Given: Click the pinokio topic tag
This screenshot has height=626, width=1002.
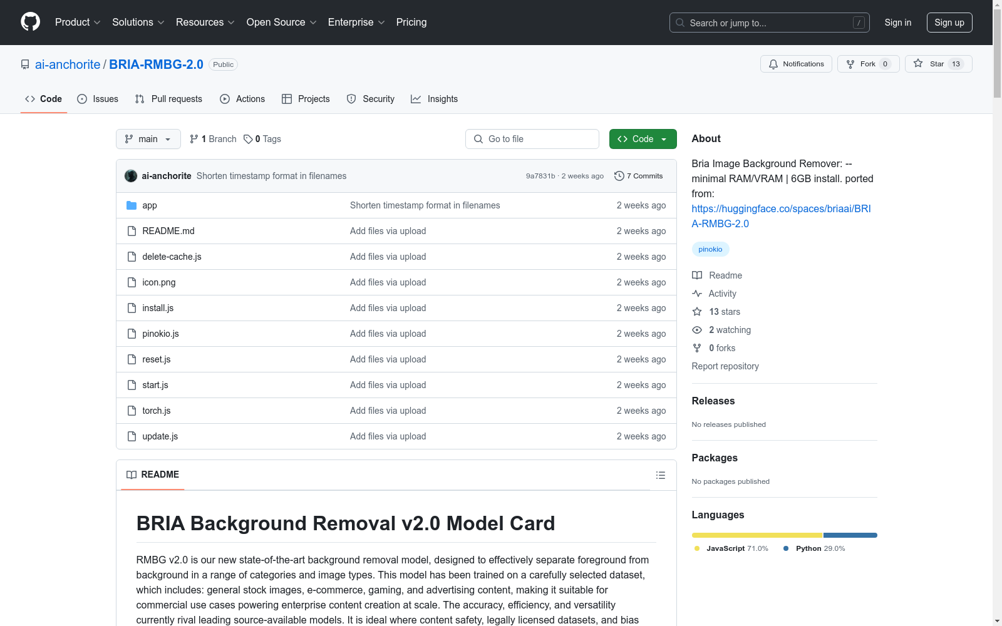Looking at the screenshot, I should pos(710,249).
